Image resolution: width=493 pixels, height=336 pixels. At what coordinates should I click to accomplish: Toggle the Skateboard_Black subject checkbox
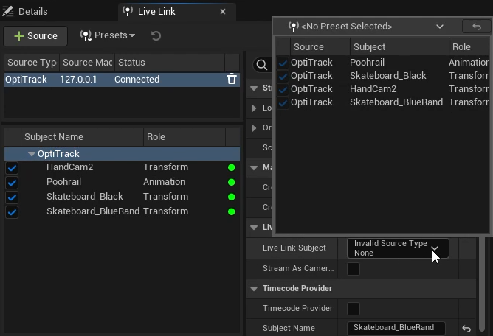pos(12,197)
